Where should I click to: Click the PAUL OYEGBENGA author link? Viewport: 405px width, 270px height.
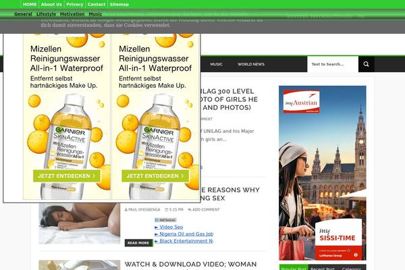point(144,209)
